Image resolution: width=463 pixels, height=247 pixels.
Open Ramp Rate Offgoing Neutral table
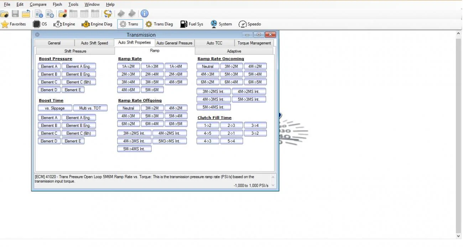point(128,108)
